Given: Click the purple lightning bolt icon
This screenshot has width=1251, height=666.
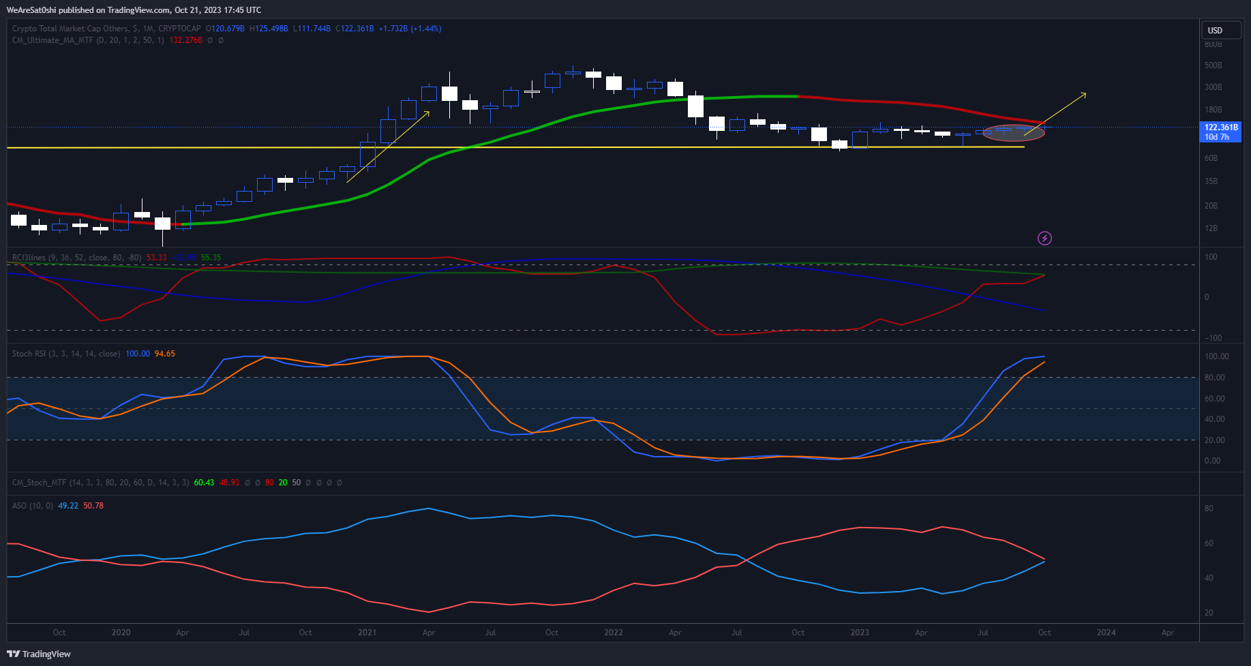Looking at the screenshot, I should coord(1044,238).
